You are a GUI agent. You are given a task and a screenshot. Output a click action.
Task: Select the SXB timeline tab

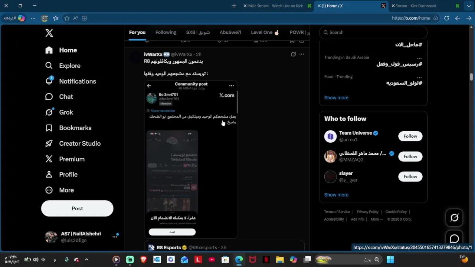[x=198, y=32]
